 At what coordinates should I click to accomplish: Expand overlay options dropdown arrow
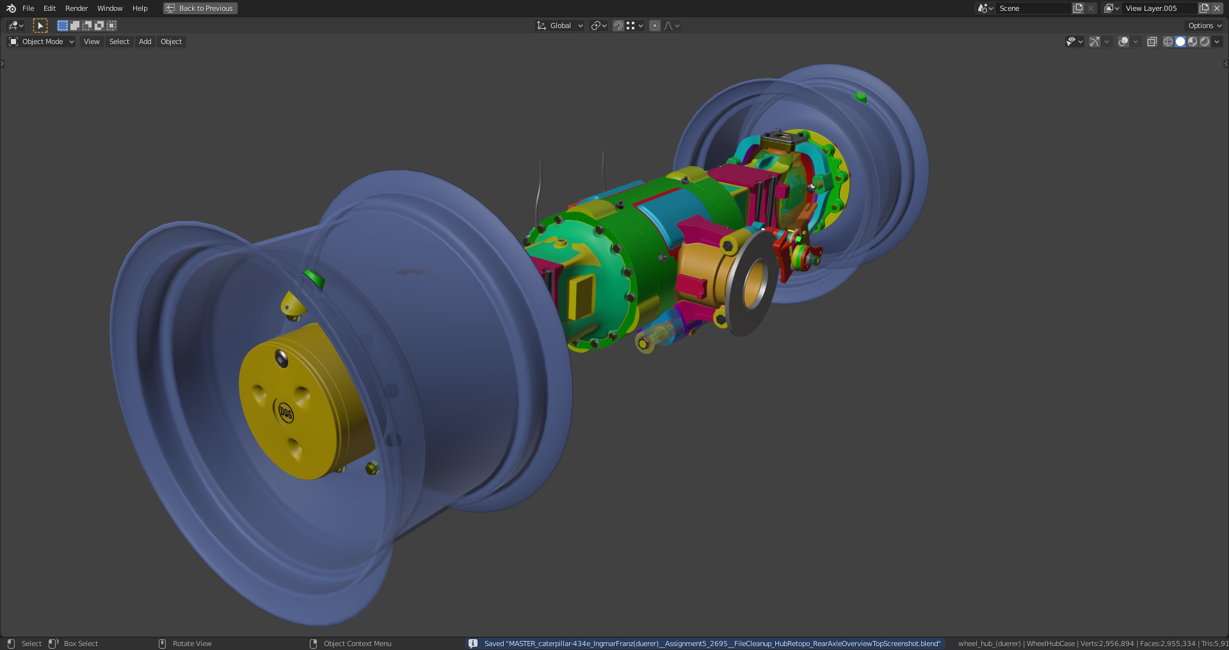[x=1136, y=42]
